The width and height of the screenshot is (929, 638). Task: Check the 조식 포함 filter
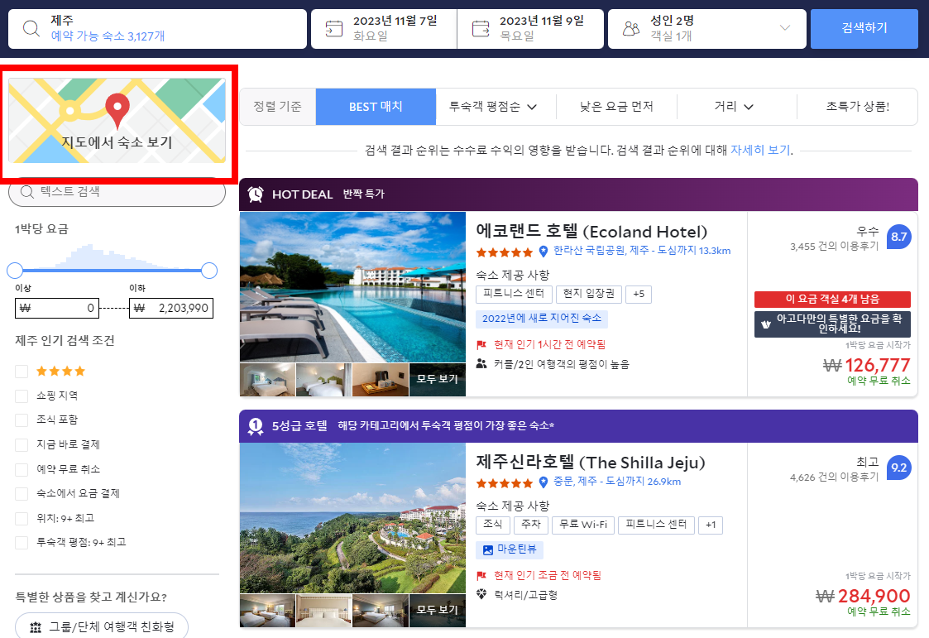pos(22,420)
